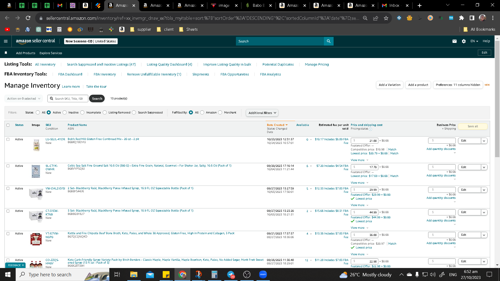This screenshot has height=281, width=500.
Task: Click Take the tour link
Action: click(96, 87)
